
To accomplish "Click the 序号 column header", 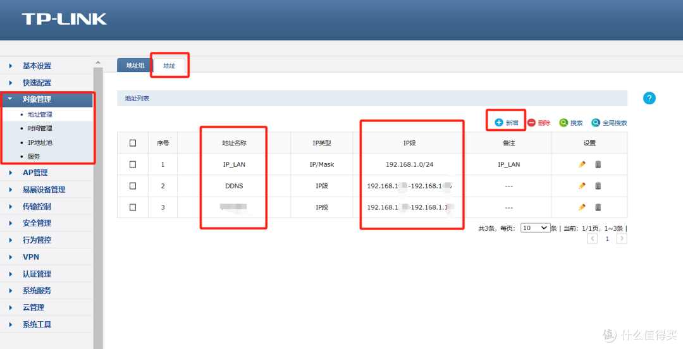I will pyautogui.click(x=163, y=143).
